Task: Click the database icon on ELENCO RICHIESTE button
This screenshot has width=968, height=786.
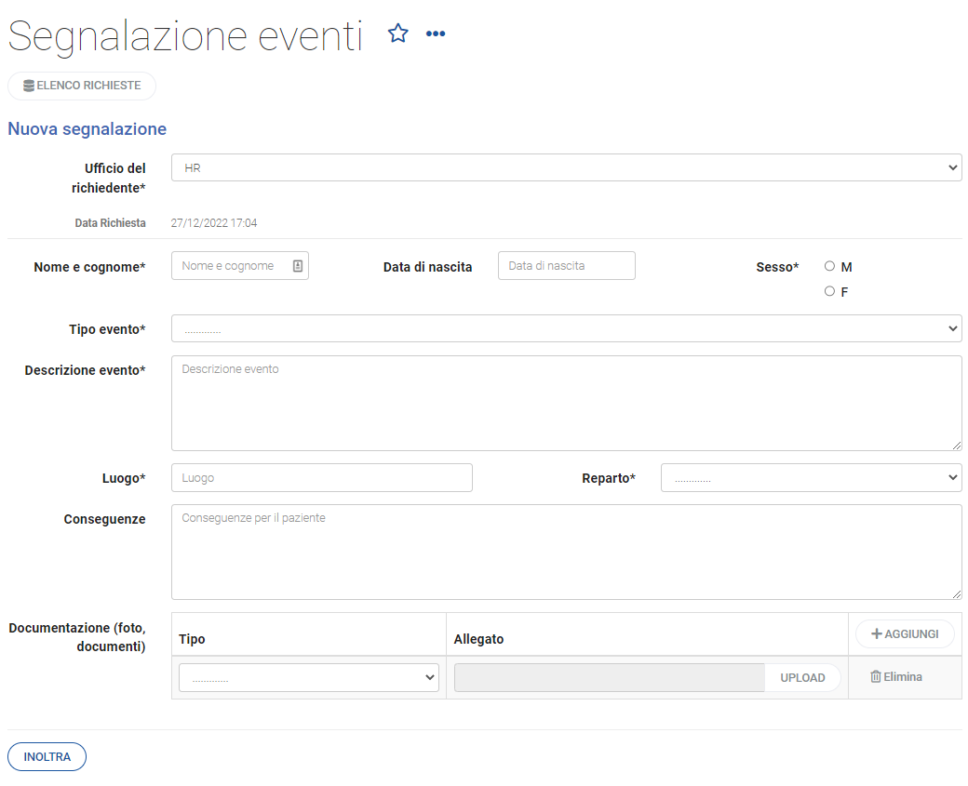Action: click(x=29, y=86)
